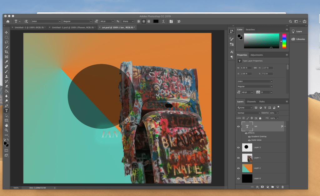Image resolution: width=320 pixels, height=196 pixels.
Task: Click the hue slider in Color panel
Action: (284, 41)
